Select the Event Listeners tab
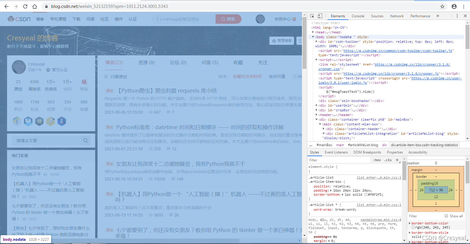The height and width of the screenshot is (244, 470). point(336,152)
